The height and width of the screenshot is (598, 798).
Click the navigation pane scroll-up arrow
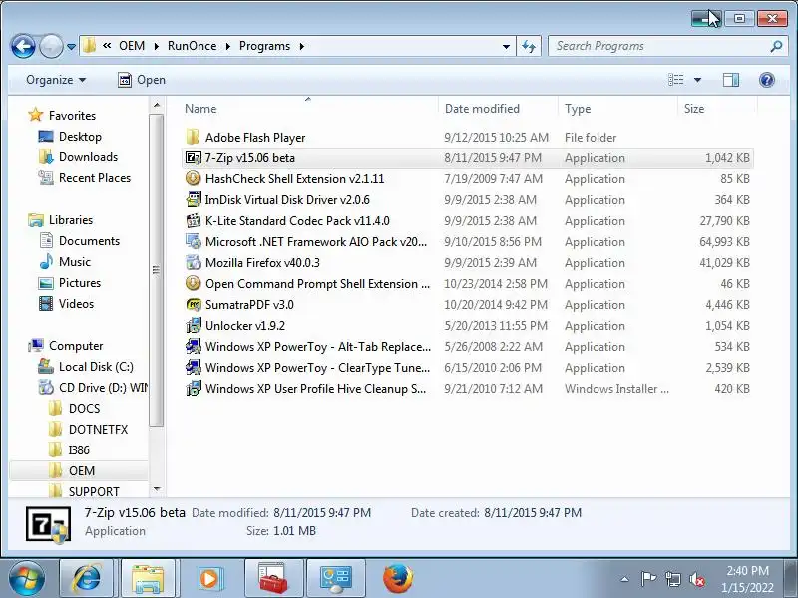pos(157,105)
